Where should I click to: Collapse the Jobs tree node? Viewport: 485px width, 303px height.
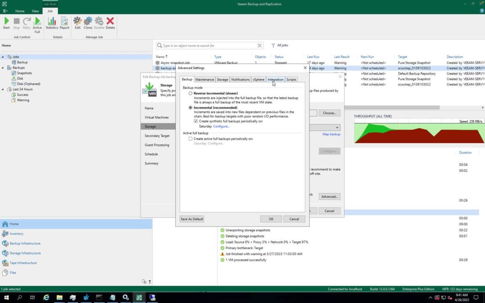click(3, 57)
